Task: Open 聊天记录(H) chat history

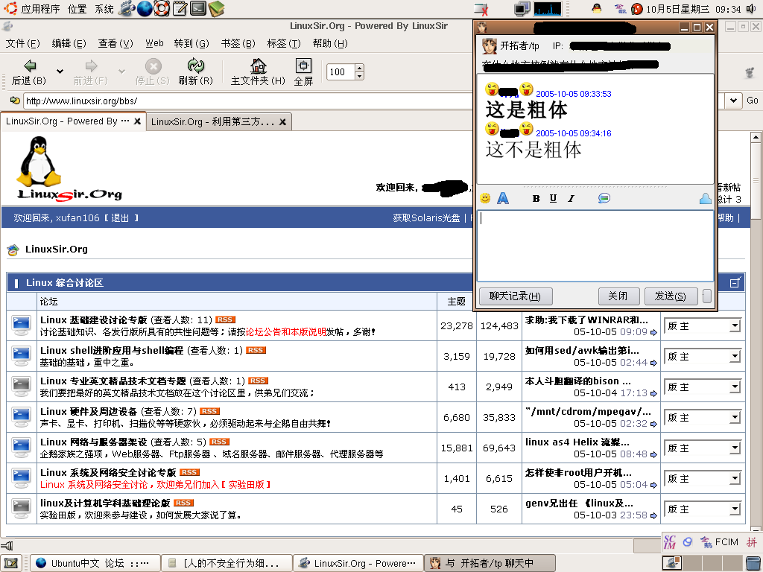Action: [516, 296]
